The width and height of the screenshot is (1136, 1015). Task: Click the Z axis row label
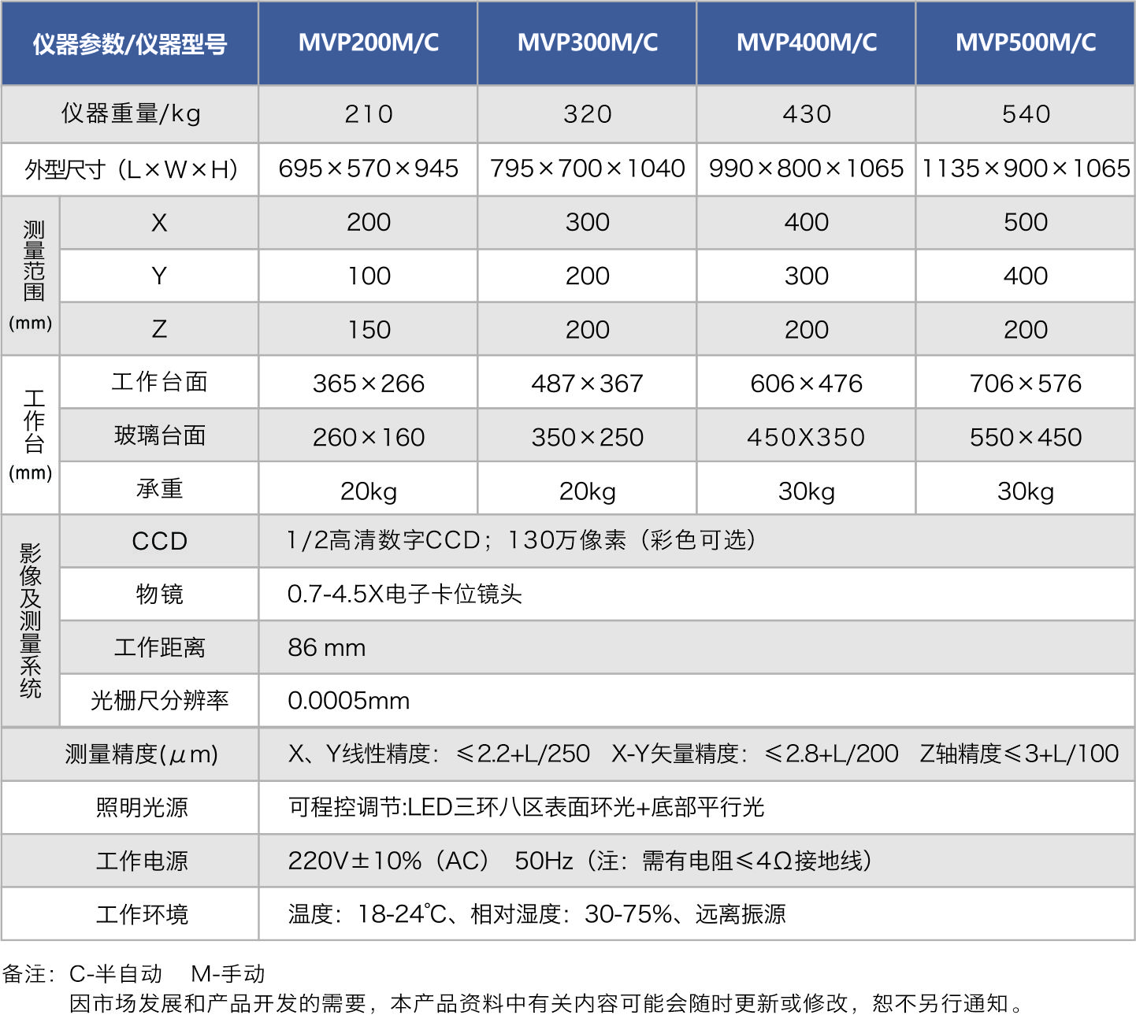click(159, 329)
